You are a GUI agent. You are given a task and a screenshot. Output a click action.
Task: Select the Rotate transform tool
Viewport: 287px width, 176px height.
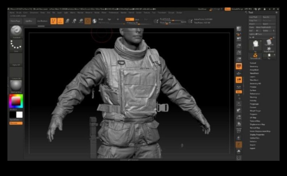click(x=81, y=21)
